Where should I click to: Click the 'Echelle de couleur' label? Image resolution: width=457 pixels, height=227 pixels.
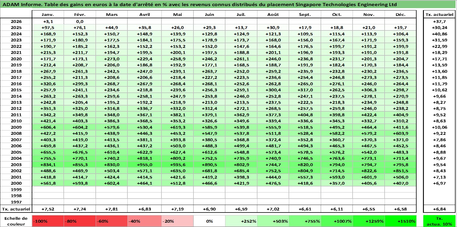tap(16, 221)
